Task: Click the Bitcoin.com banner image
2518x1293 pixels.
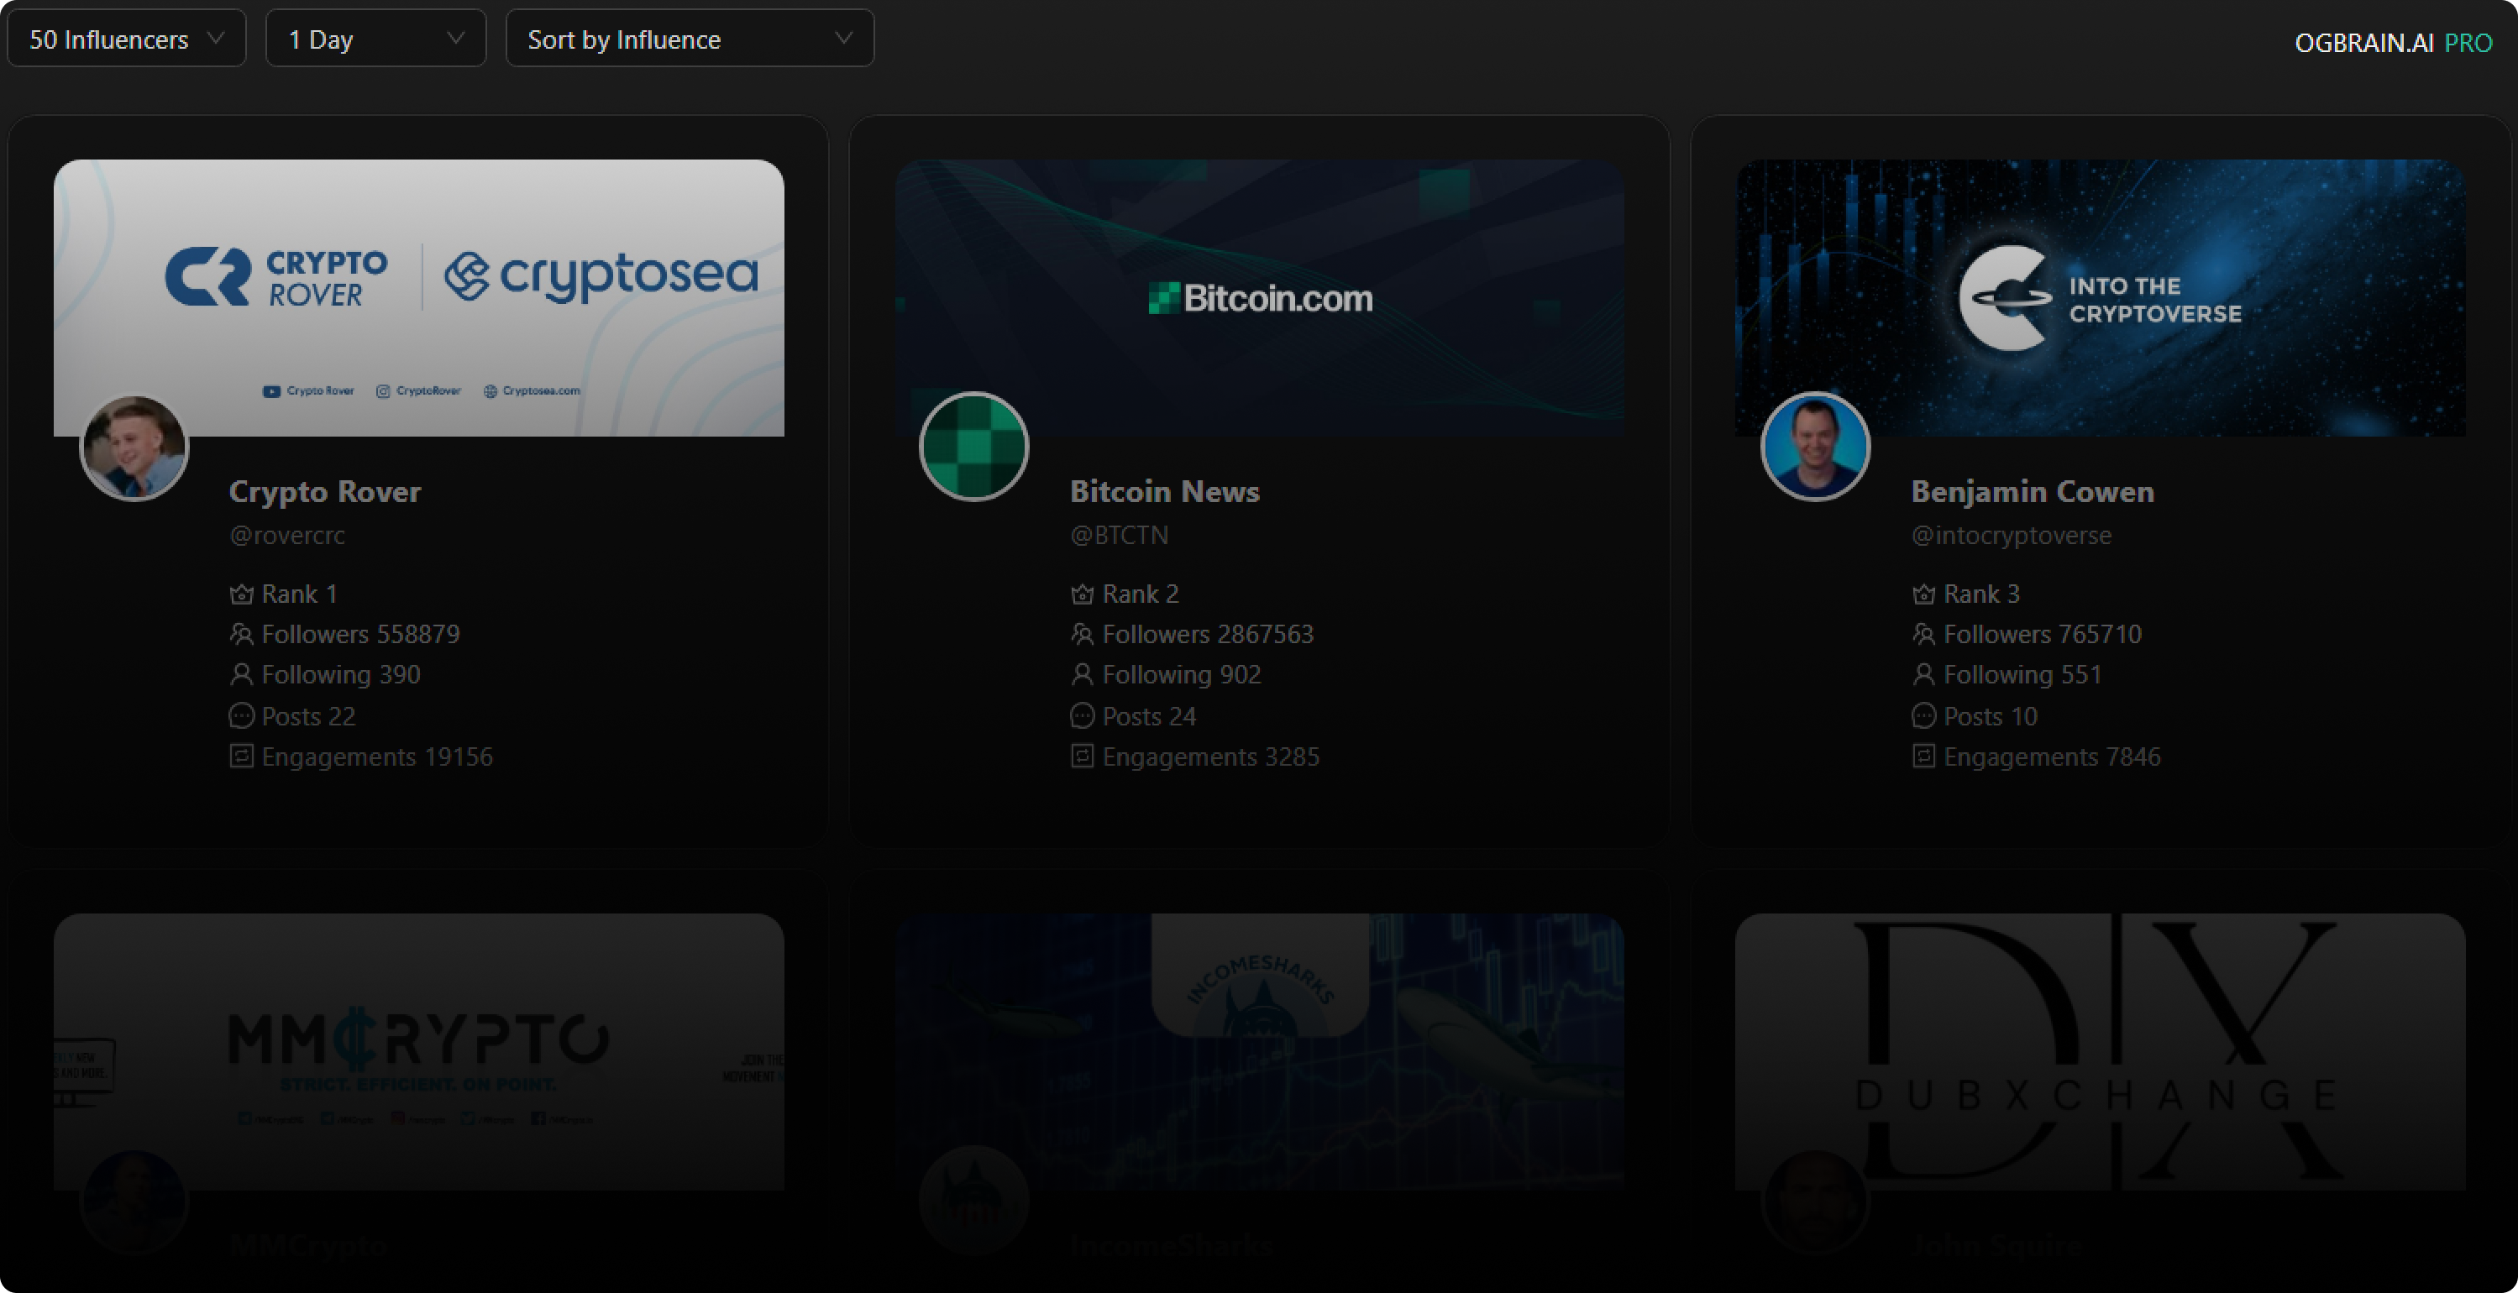Action: (x=1259, y=297)
